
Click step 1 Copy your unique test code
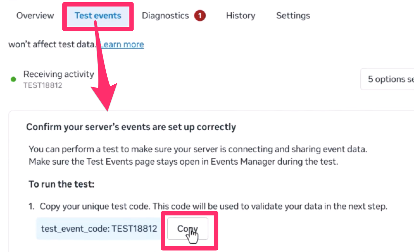(213, 207)
